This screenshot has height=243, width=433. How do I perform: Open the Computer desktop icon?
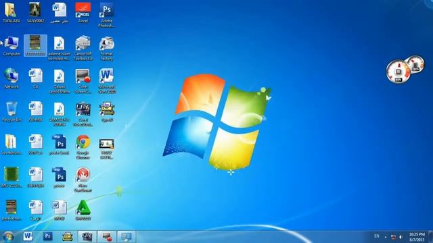[12, 46]
